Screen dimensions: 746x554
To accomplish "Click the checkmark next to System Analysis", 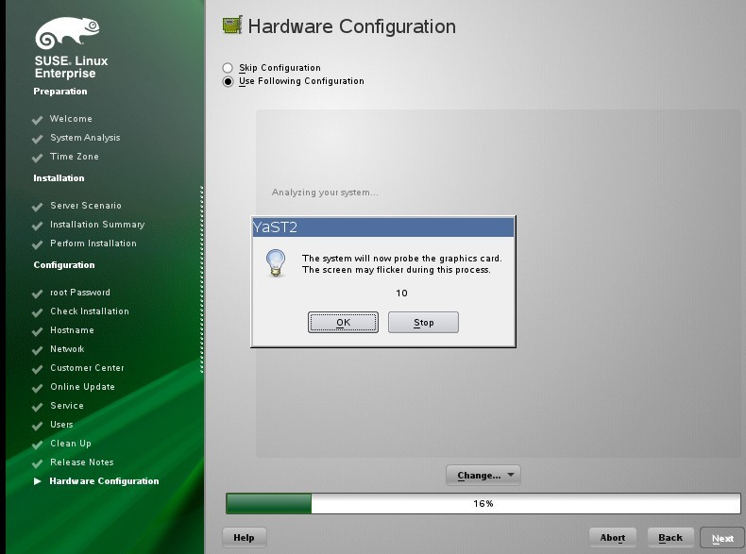I will pyautogui.click(x=37, y=139).
